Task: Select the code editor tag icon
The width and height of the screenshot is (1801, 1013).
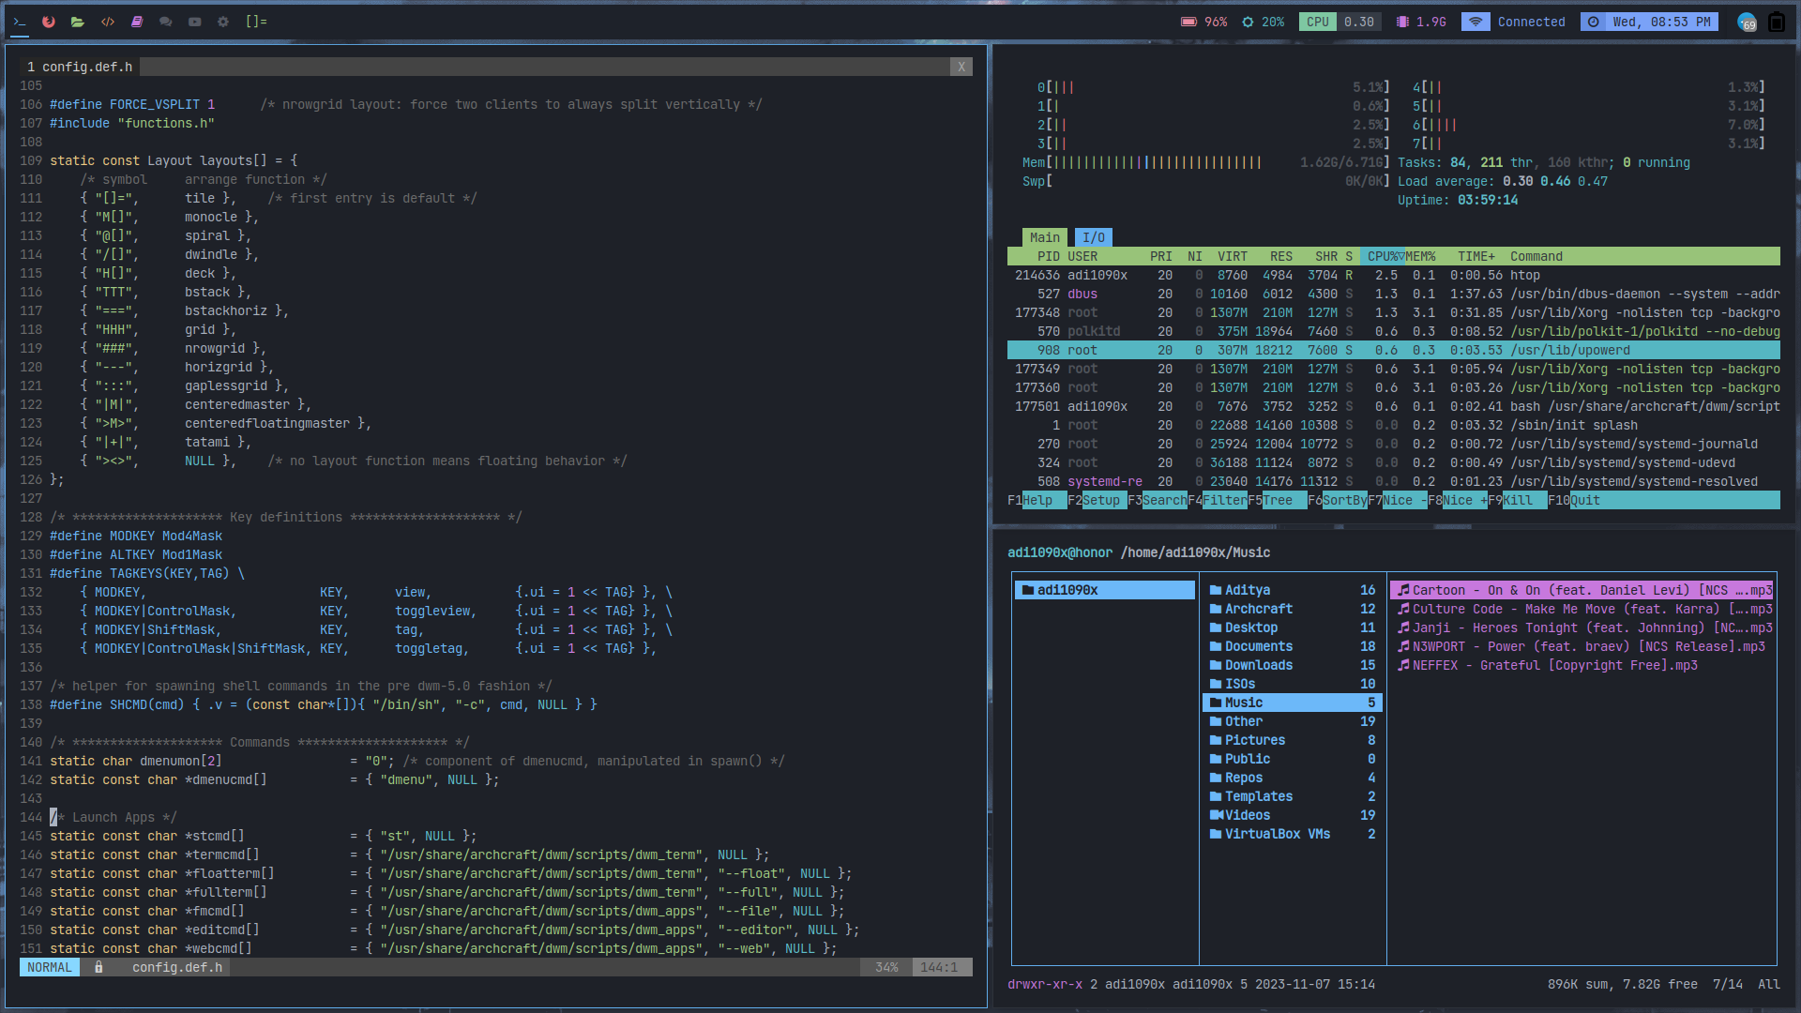Action: [108, 22]
